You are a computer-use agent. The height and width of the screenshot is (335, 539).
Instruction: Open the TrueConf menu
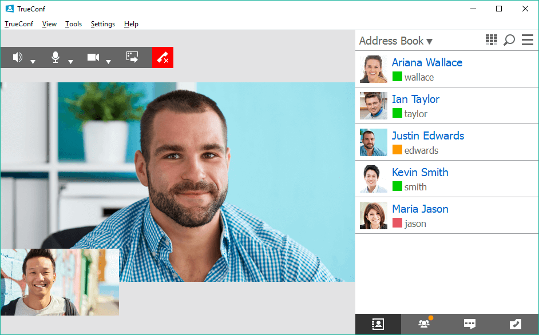19,23
